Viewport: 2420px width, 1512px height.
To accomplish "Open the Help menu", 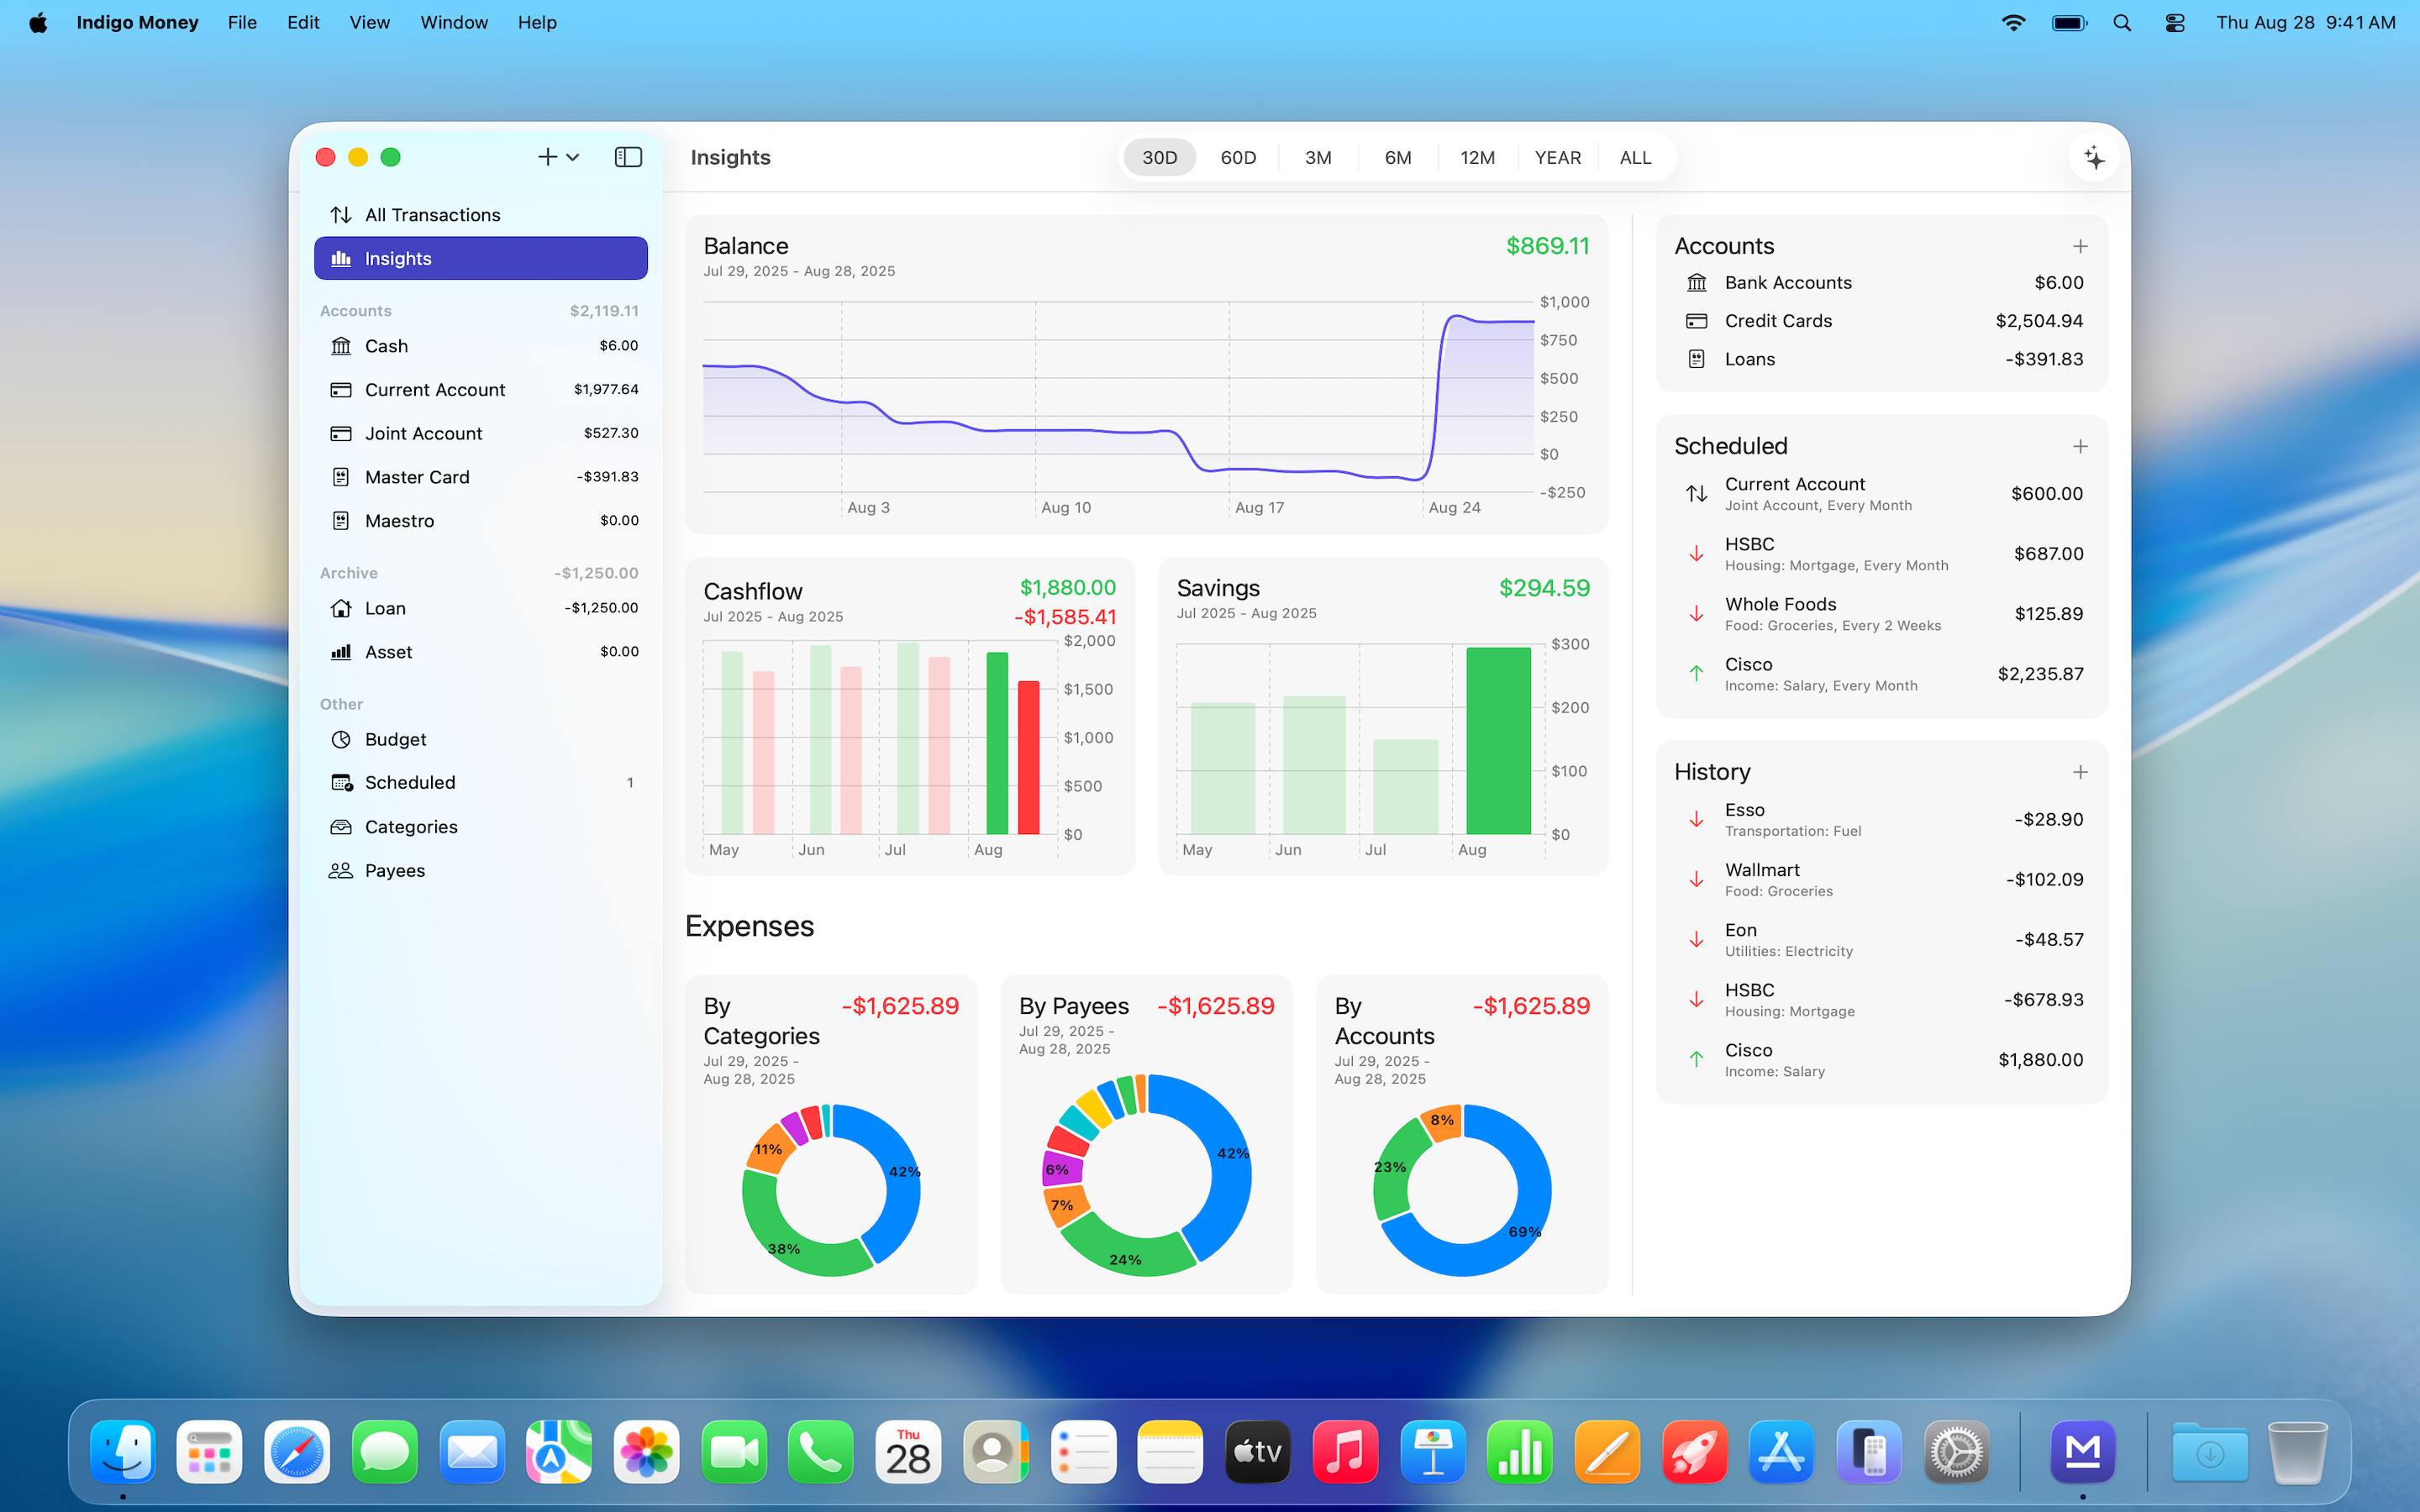I will tap(537, 22).
